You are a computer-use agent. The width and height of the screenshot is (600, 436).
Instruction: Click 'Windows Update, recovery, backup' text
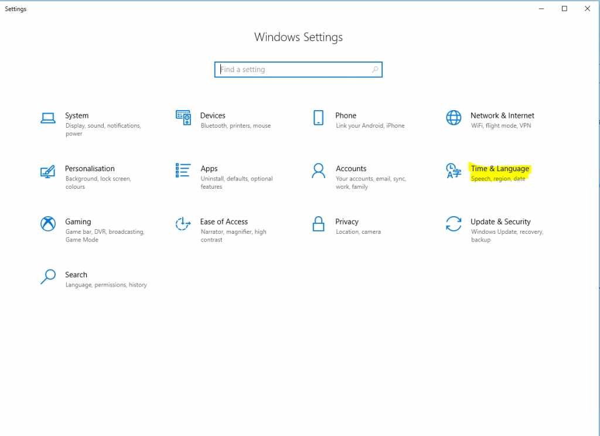point(507,236)
